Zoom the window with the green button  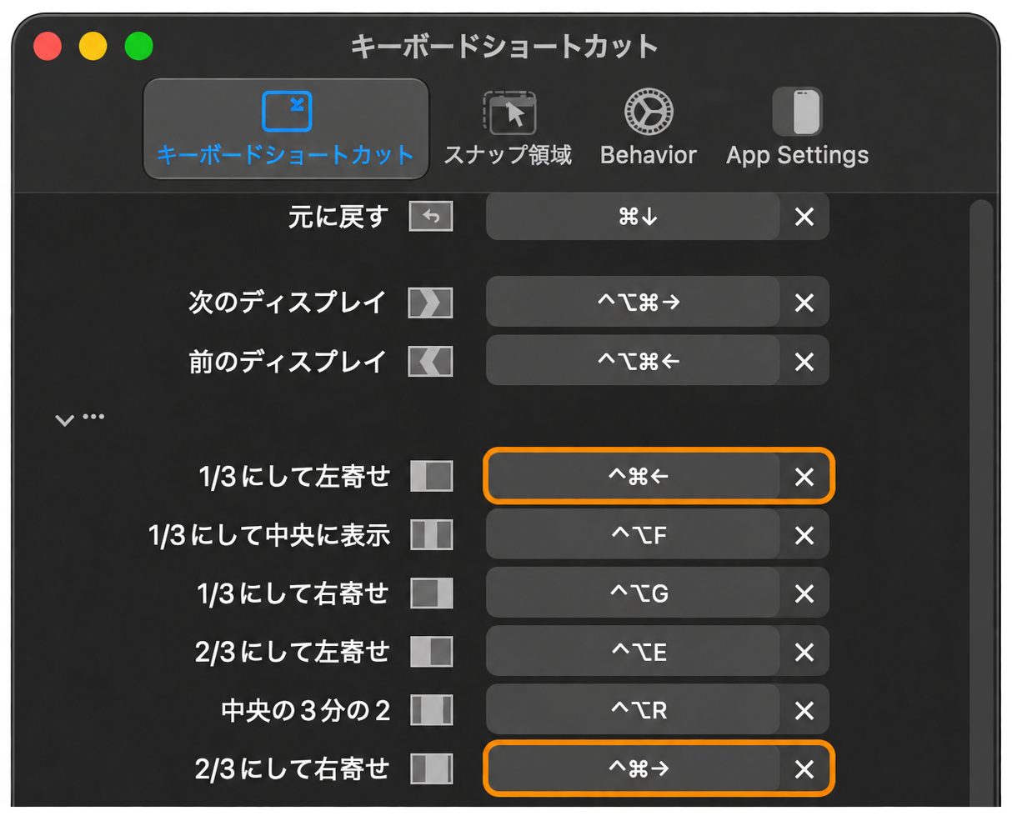tap(139, 45)
